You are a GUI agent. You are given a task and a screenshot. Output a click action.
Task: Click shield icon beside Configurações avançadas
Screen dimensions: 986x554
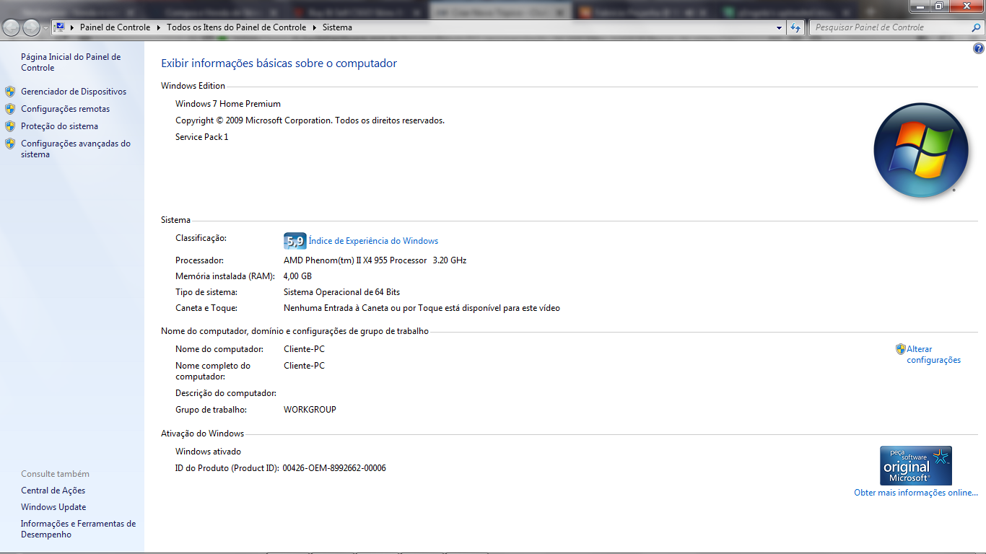pos(10,144)
